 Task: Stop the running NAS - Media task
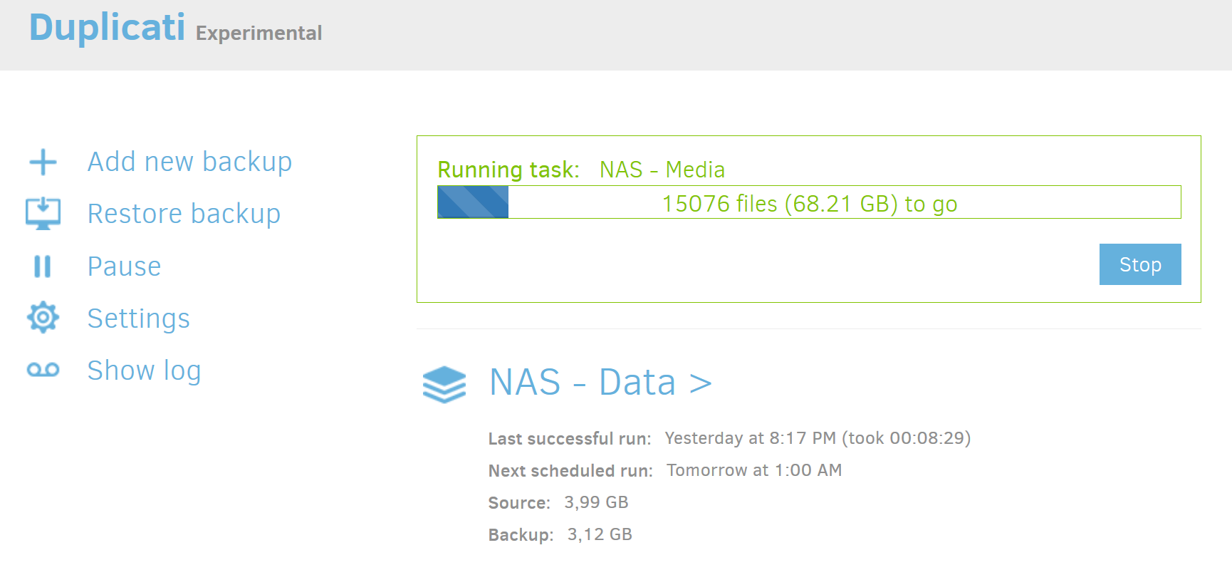tap(1140, 264)
